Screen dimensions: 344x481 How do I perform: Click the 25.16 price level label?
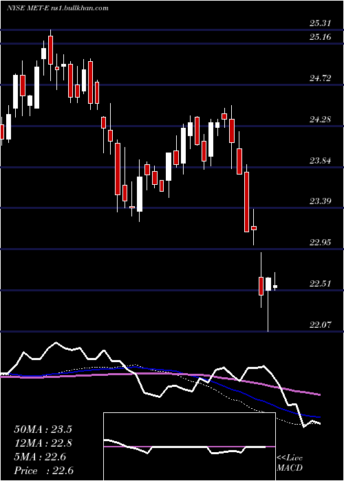pos(320,37)
